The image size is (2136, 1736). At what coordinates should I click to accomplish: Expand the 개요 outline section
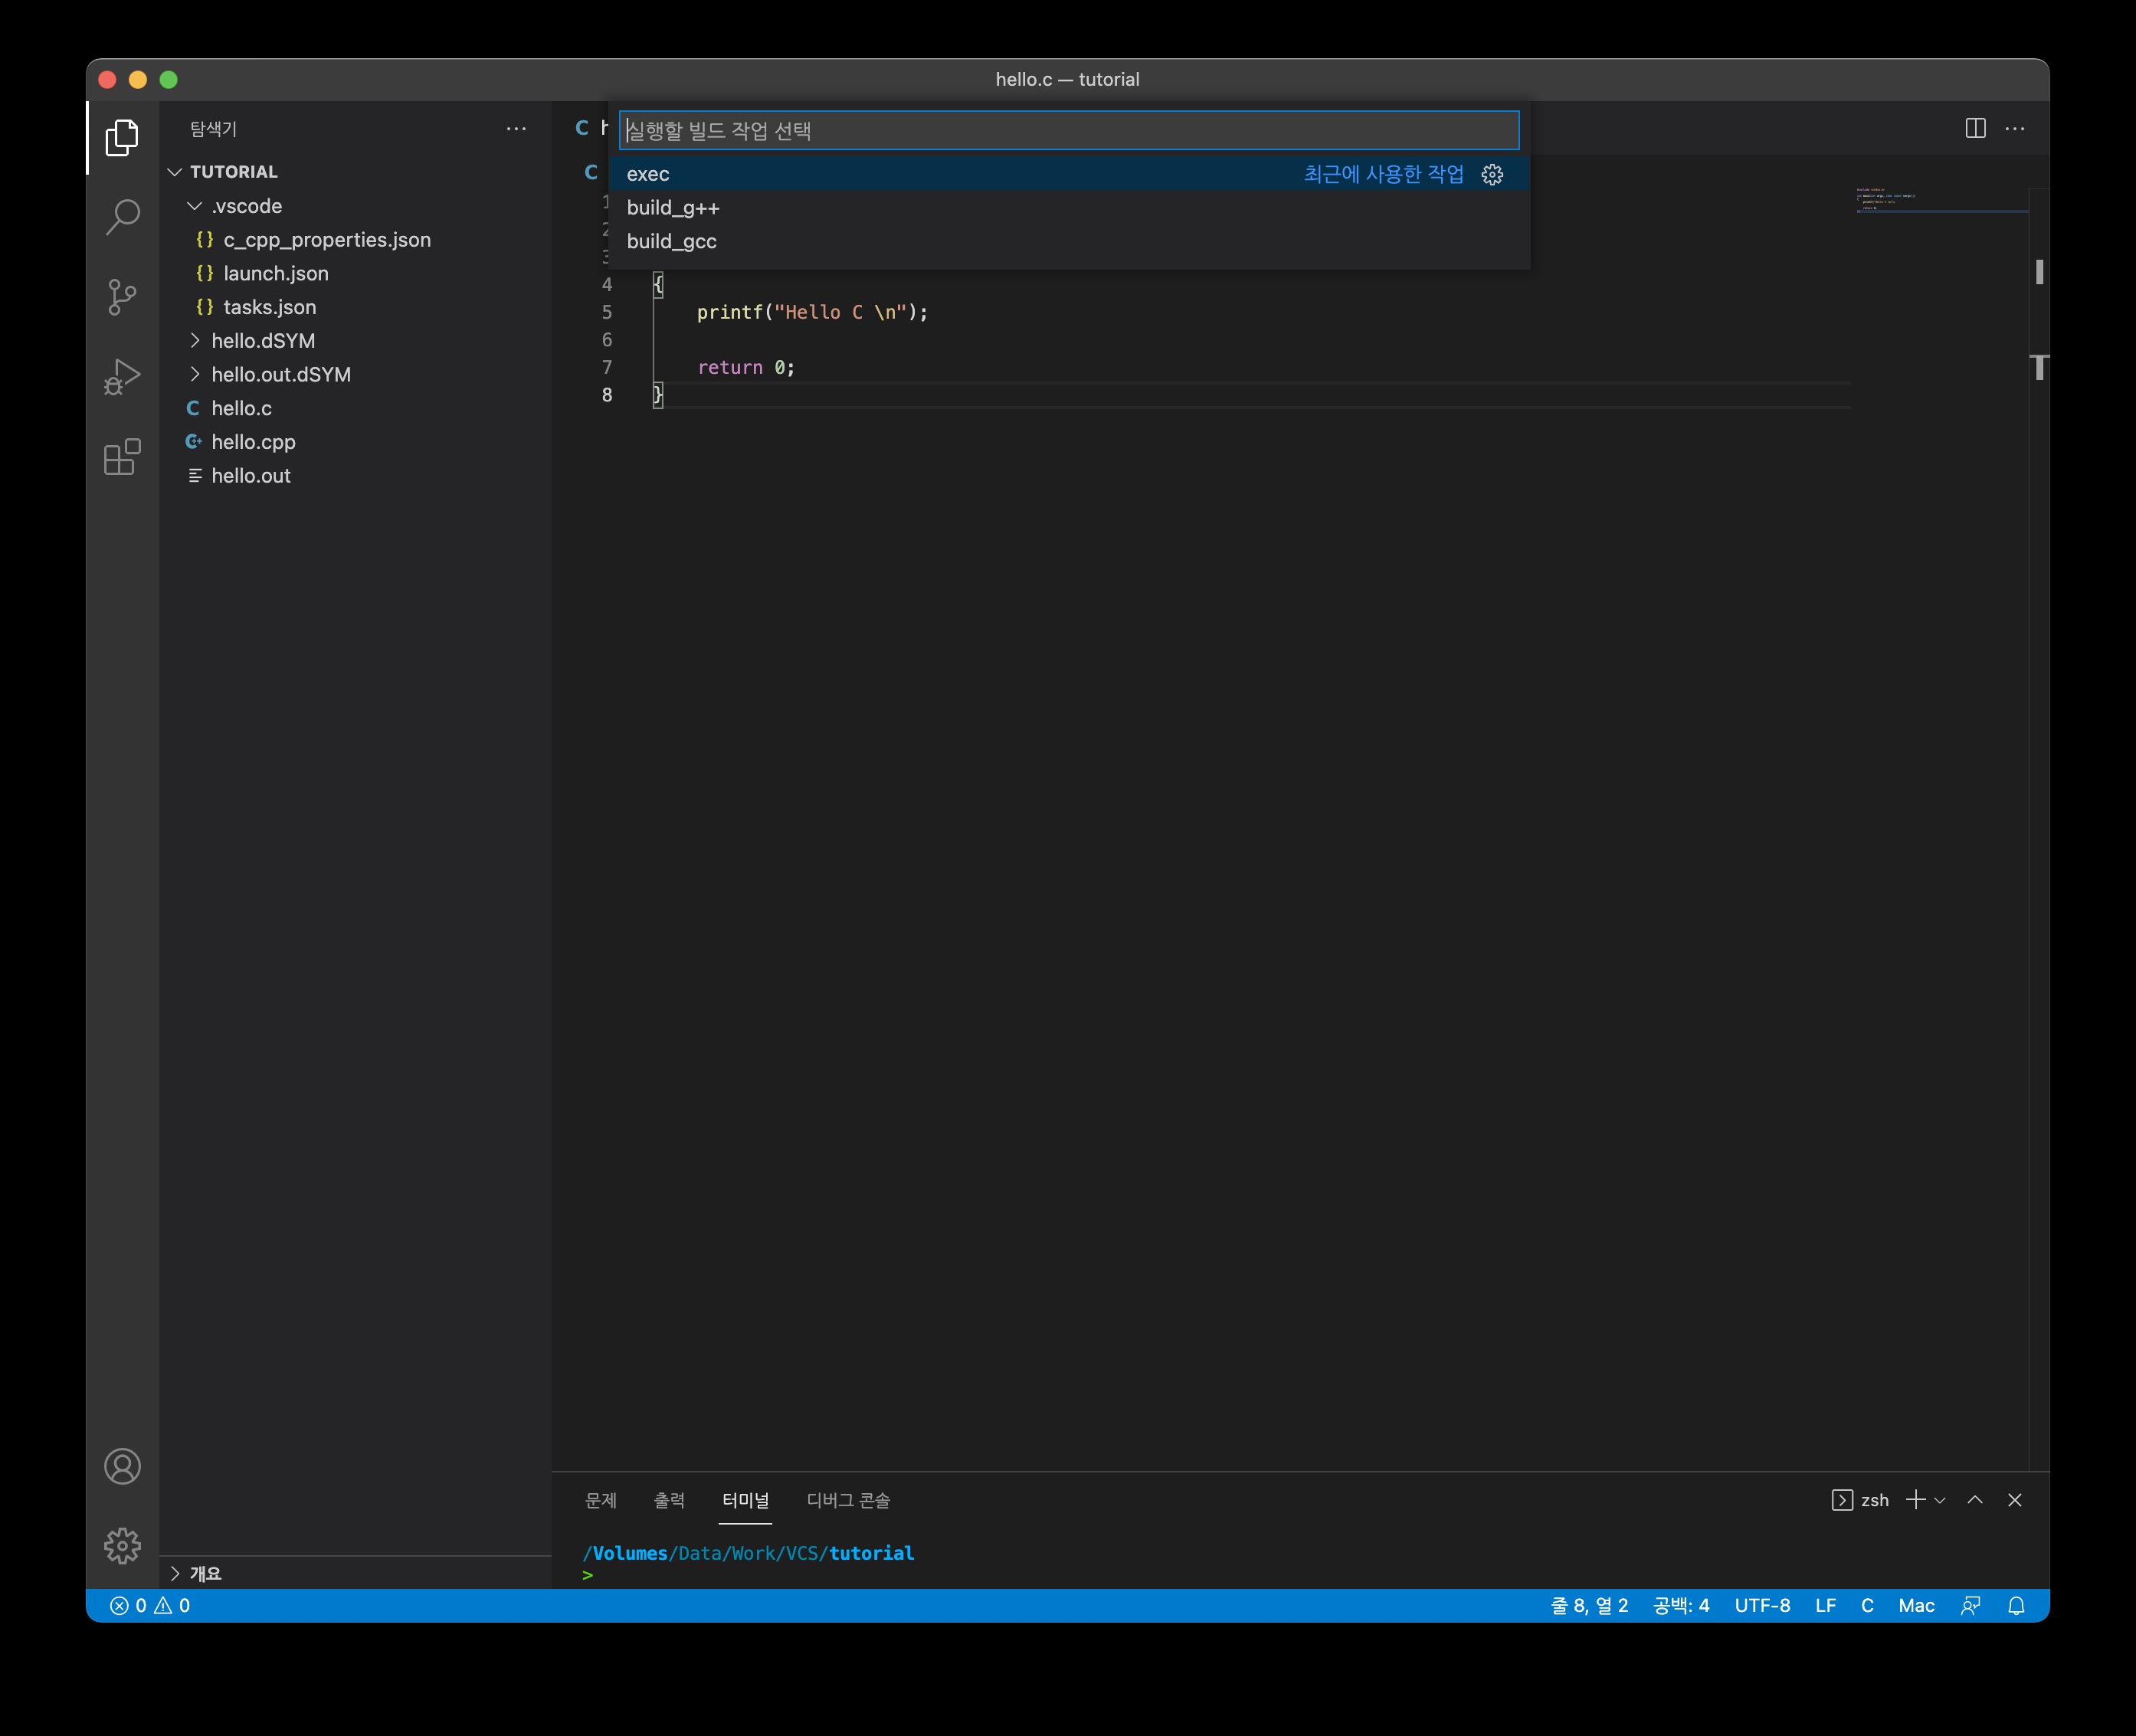[175, 1573]
